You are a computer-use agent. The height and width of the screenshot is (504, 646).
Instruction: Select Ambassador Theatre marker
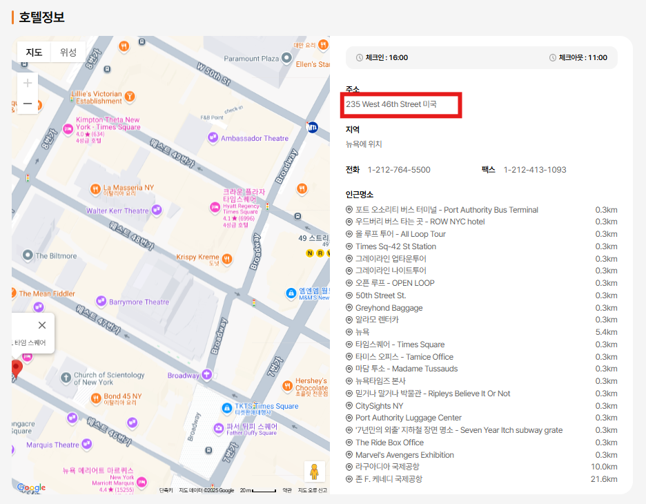(213, 137)
